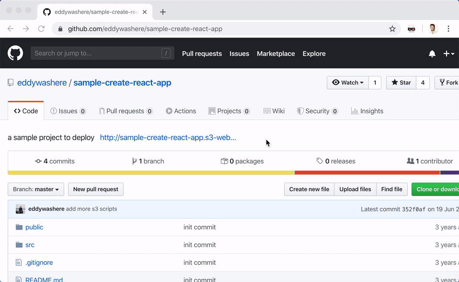
Task: View the stargazers count of 4
Action: pos(423,83)
